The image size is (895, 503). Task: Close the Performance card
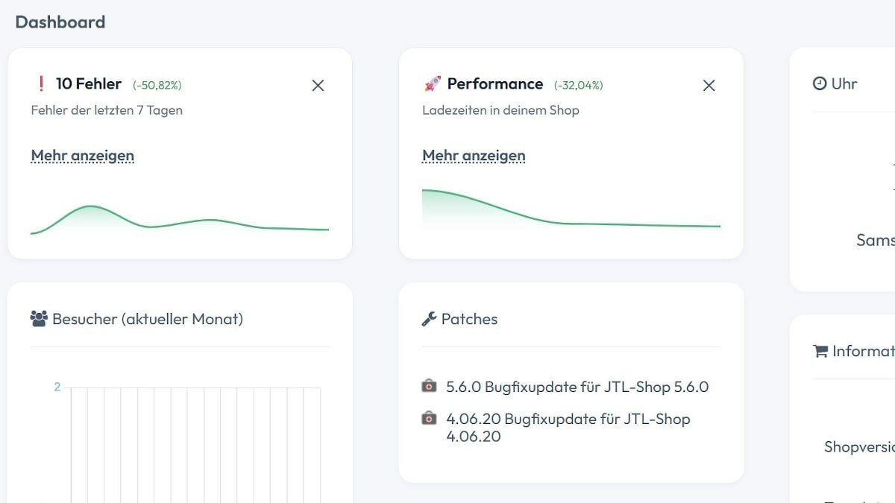click(x=709, y=86)
